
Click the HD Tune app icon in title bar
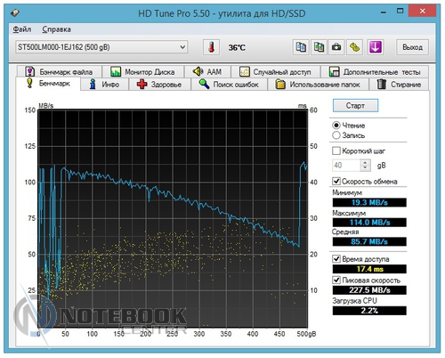pos(15,12)
